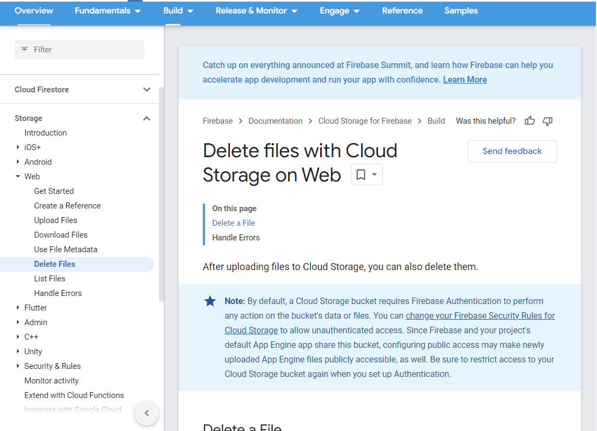
Task: Expand the Flutter tree item
Action: click(x=17, y=307)
